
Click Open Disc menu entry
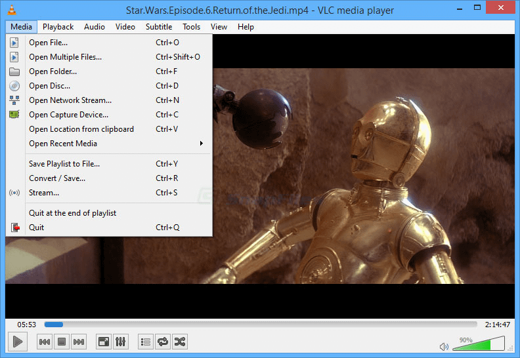click(49, 86)
